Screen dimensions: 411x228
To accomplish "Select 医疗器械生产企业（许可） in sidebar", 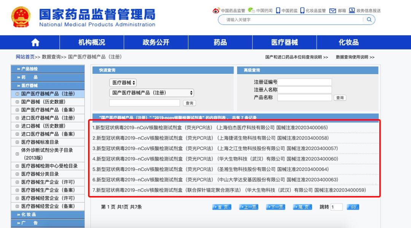I will 48,182.
